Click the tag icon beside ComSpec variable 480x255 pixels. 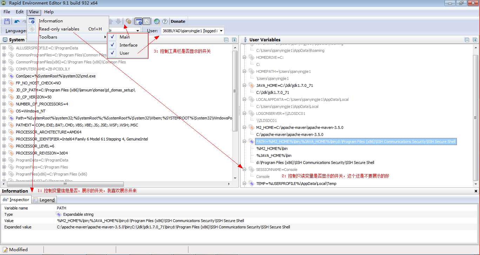pos(11,76)
